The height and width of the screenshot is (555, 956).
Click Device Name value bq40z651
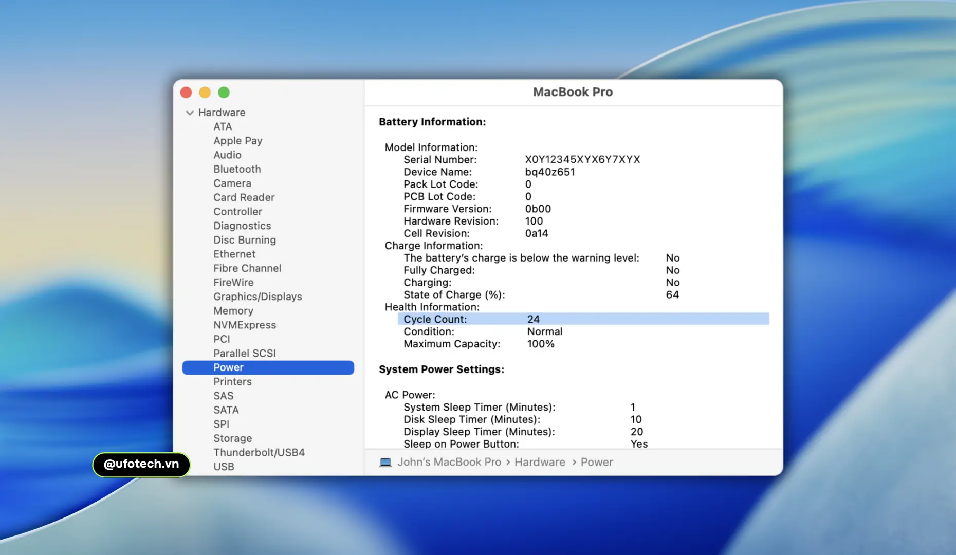pyautogui.click(x=550, y=172)
